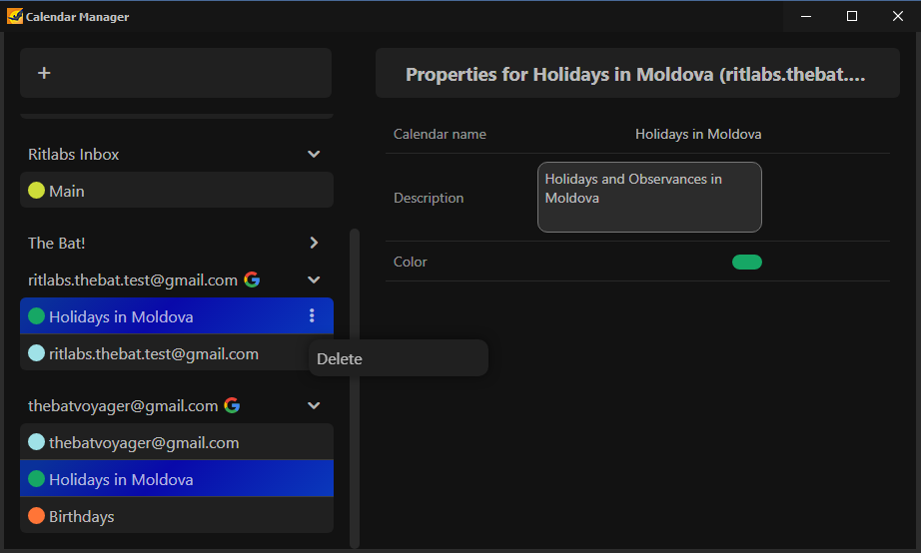921x553 pixels.
Task: Collapse the Ritlabs Inbox group
Action: pyautogui.click(x=314, y=154)
